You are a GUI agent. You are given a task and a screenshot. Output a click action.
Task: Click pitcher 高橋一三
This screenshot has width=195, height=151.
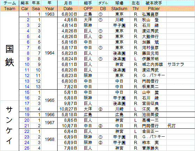click(x=150, y=120)
